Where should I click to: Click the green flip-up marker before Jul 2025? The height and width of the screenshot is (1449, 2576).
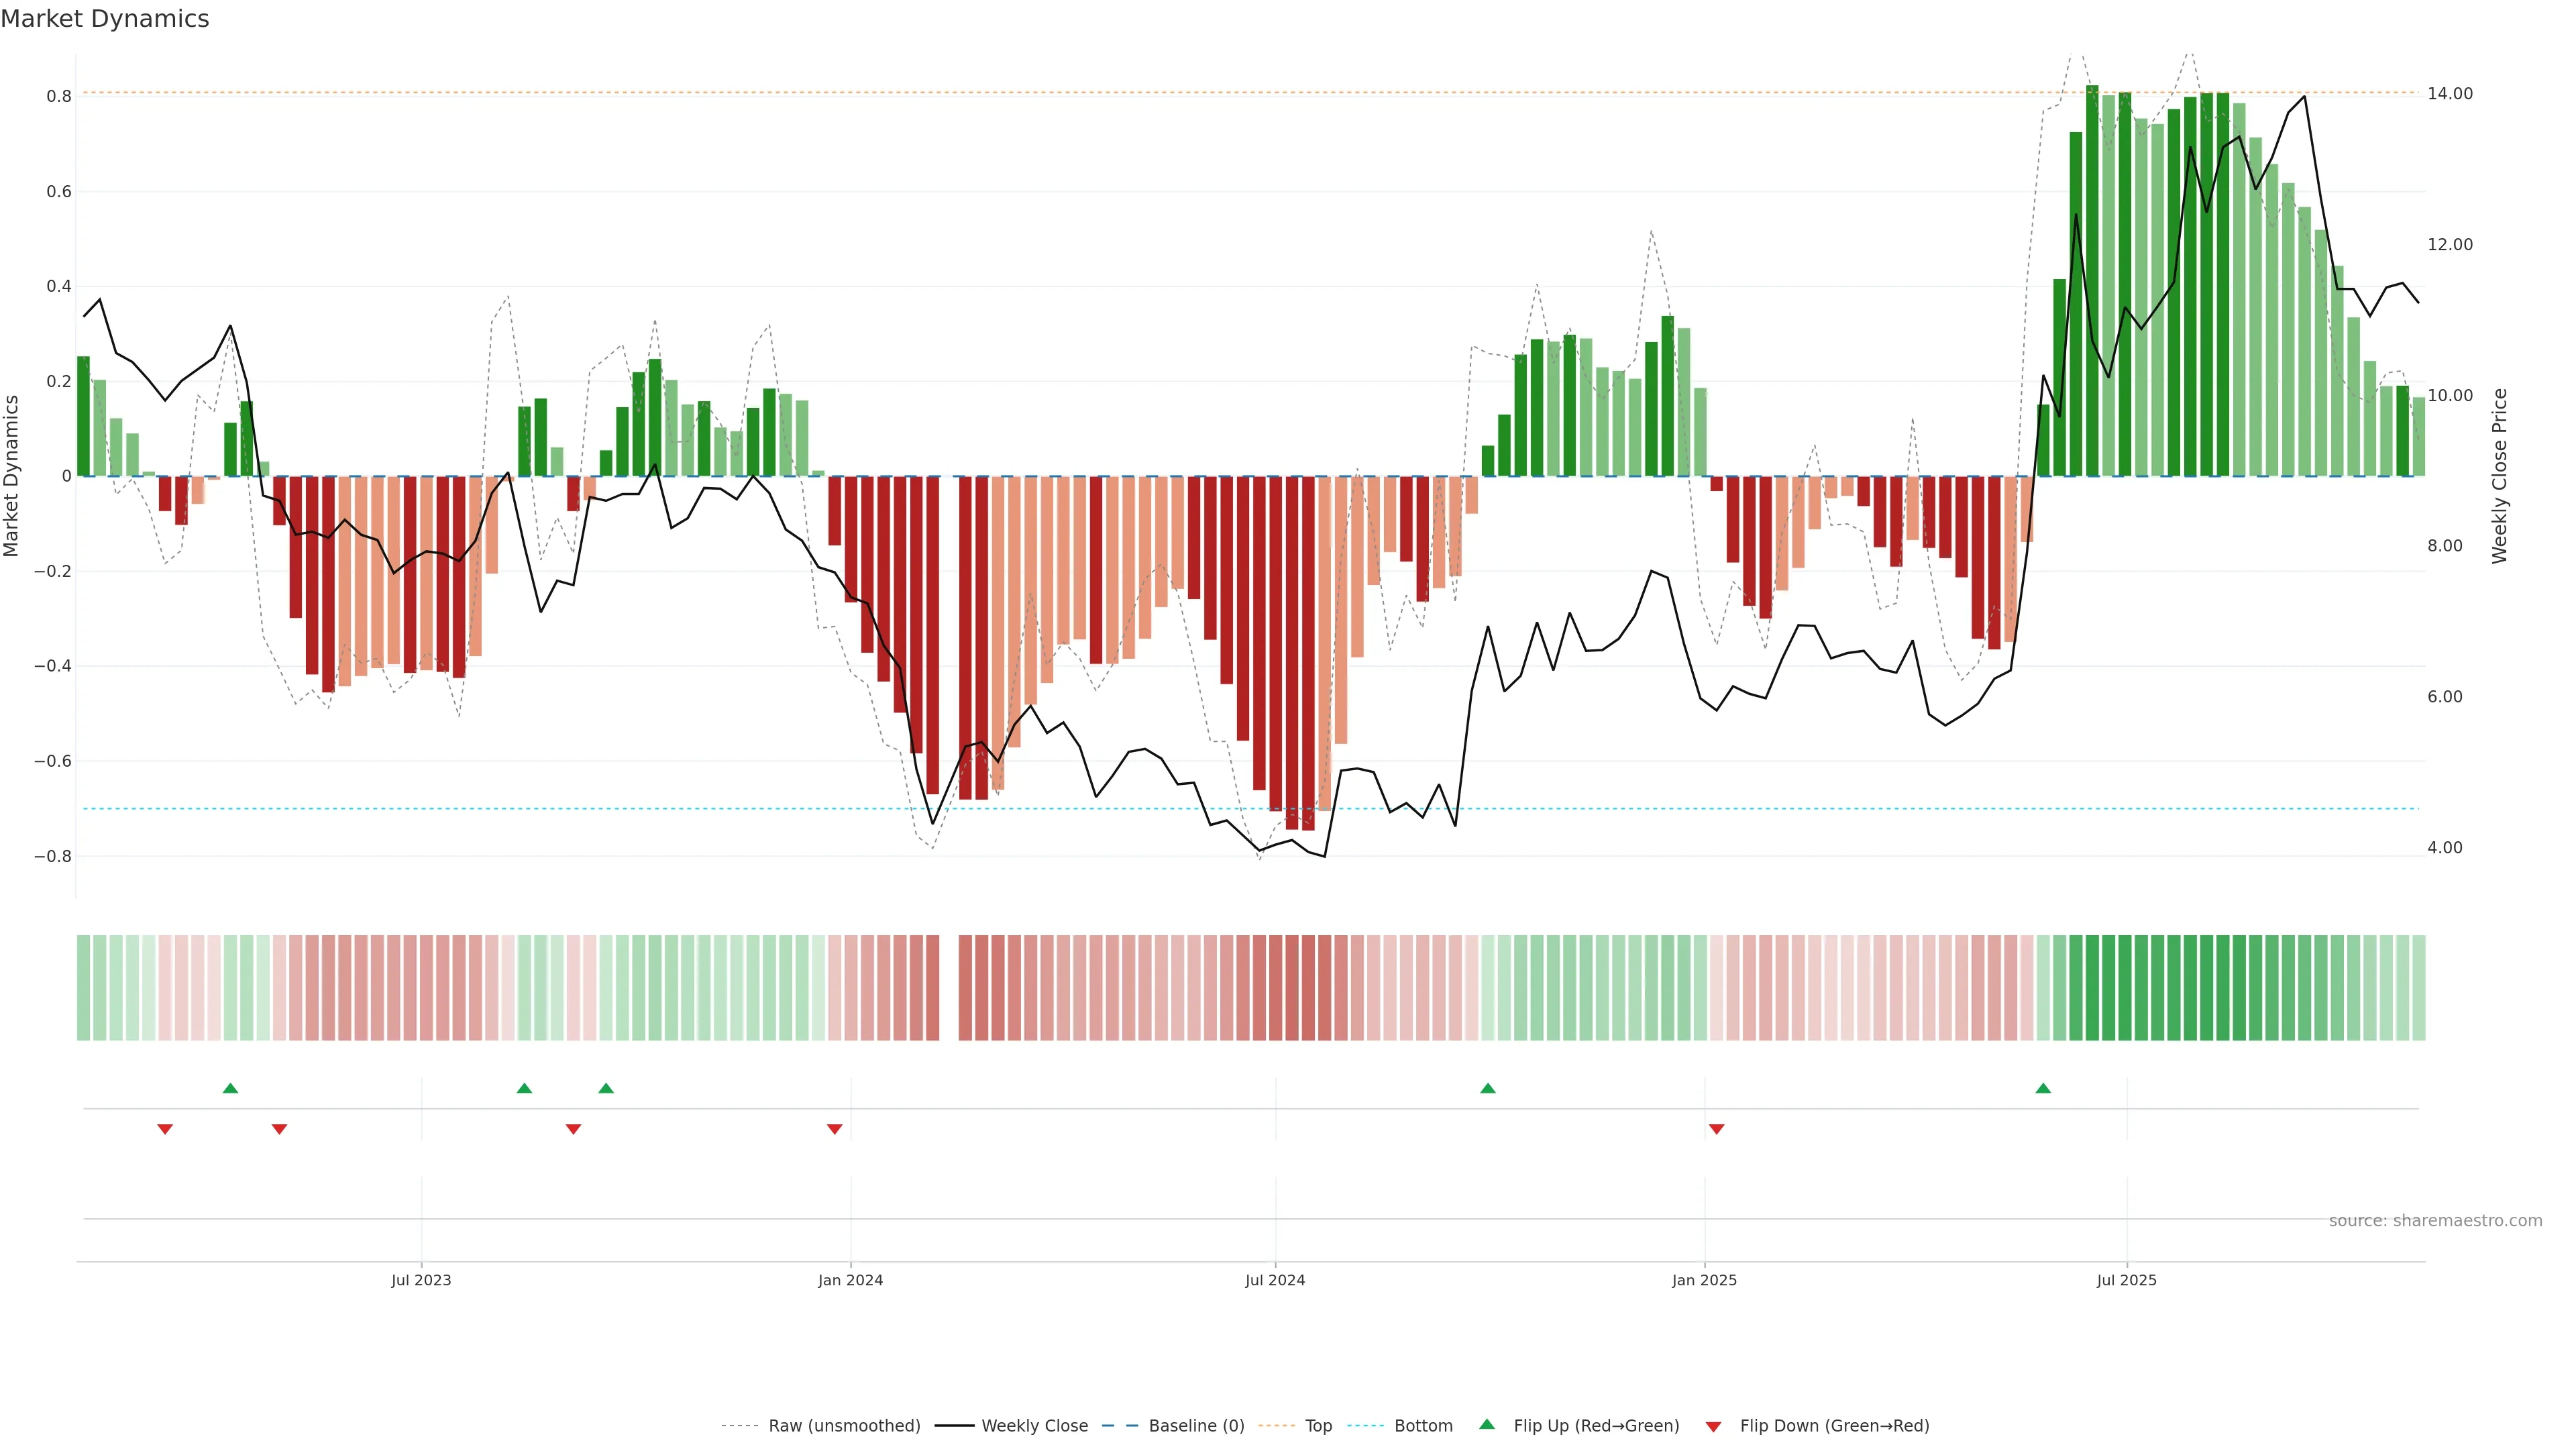[2043, 1088]
